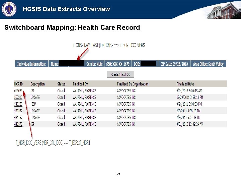
Task: Click the Area Office: South Valley field
Action: coord(208,64)
